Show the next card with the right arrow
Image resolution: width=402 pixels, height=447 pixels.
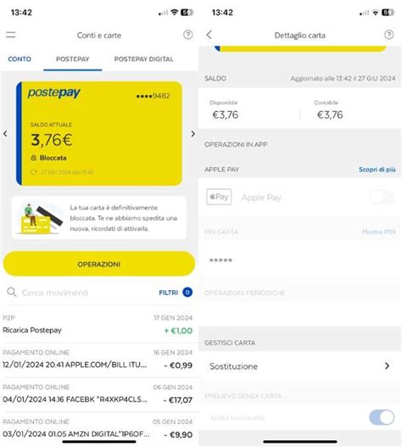click(x=193, y=134)
